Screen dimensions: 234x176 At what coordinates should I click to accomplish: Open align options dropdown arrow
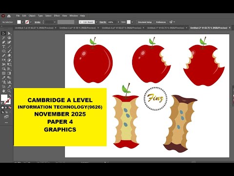pos(175,22)
